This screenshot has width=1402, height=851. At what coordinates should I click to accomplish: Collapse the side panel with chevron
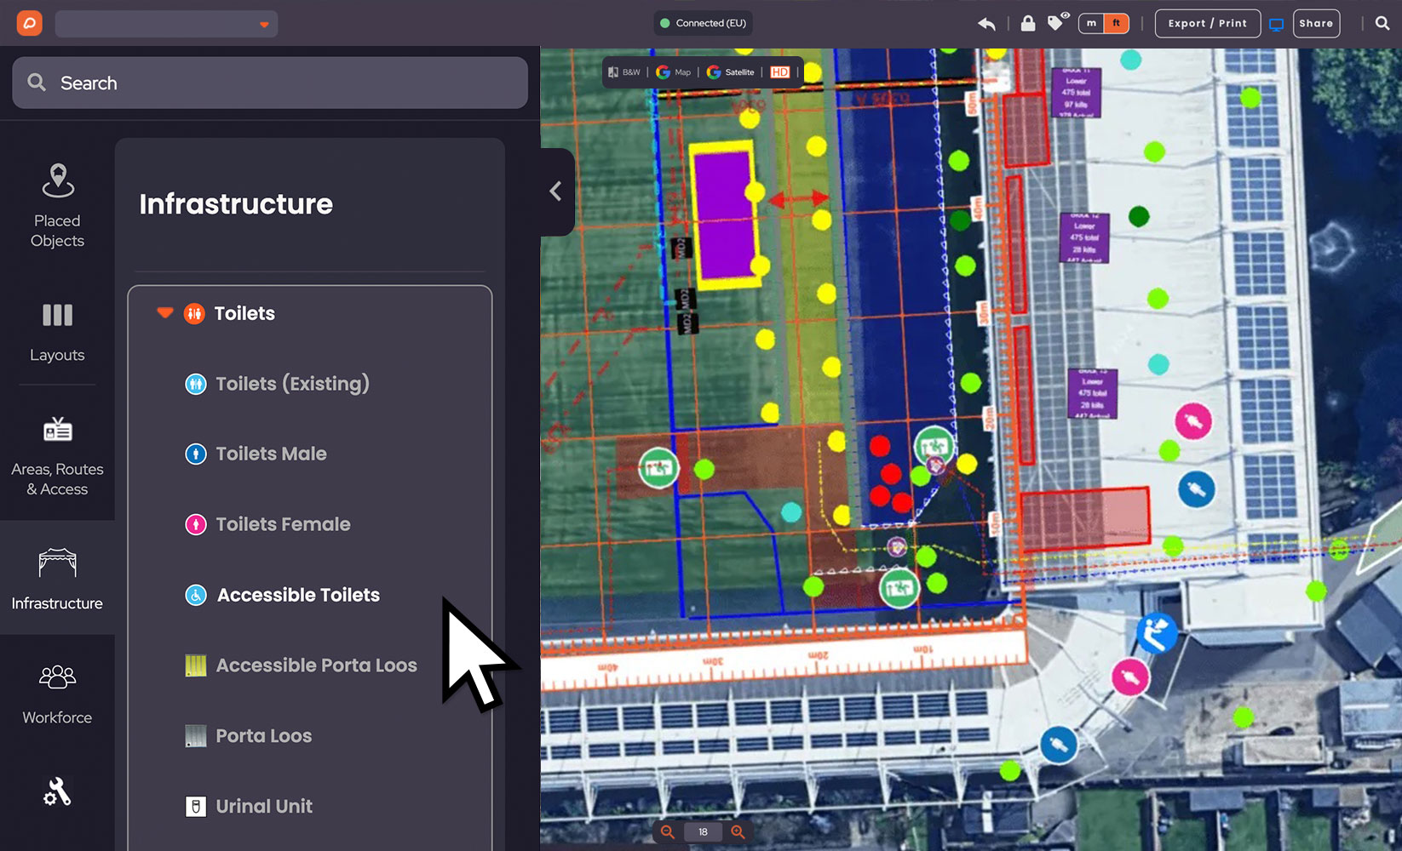[555, 191]
